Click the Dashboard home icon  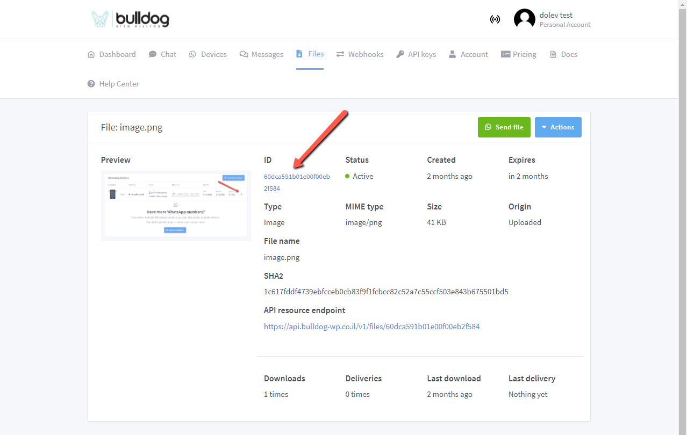[91, 54]
